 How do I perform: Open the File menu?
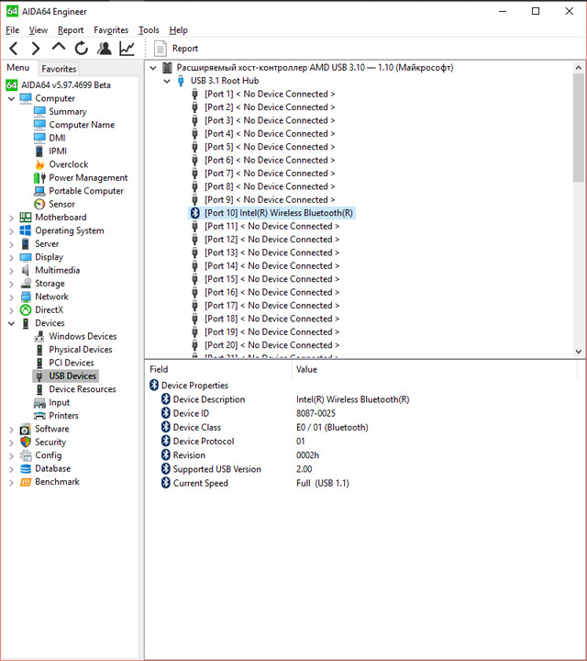point(12,30)
